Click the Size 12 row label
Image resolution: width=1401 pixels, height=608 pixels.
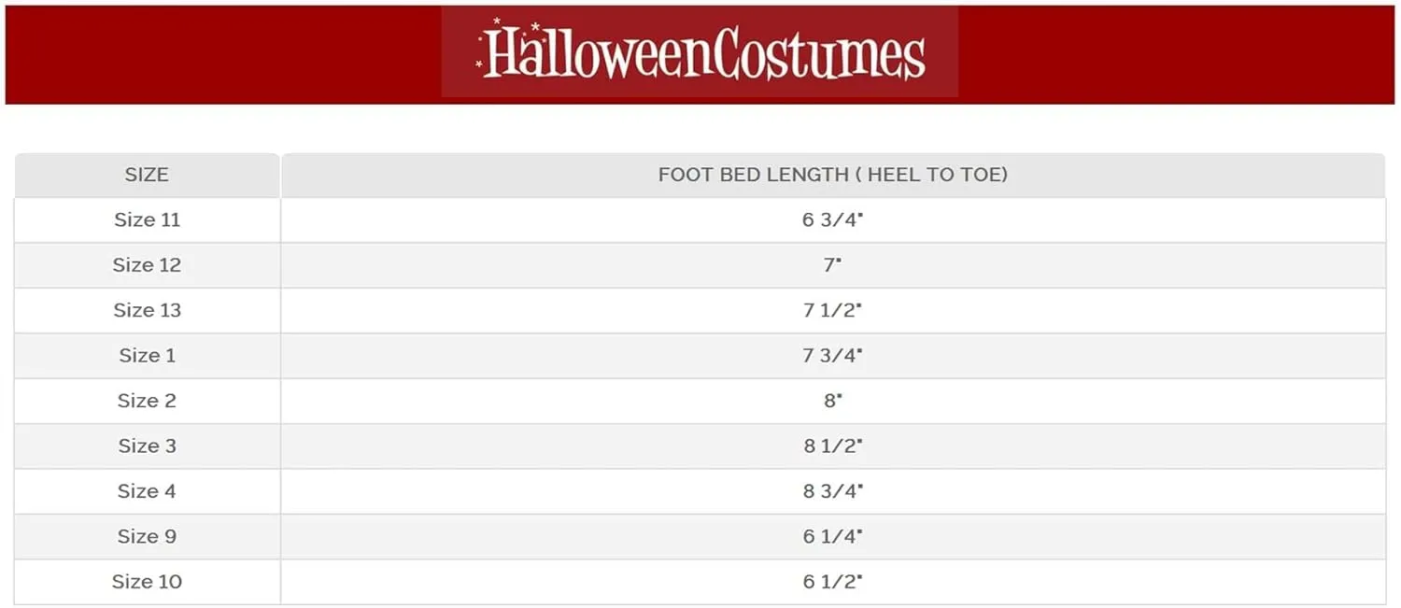[147, 265]
